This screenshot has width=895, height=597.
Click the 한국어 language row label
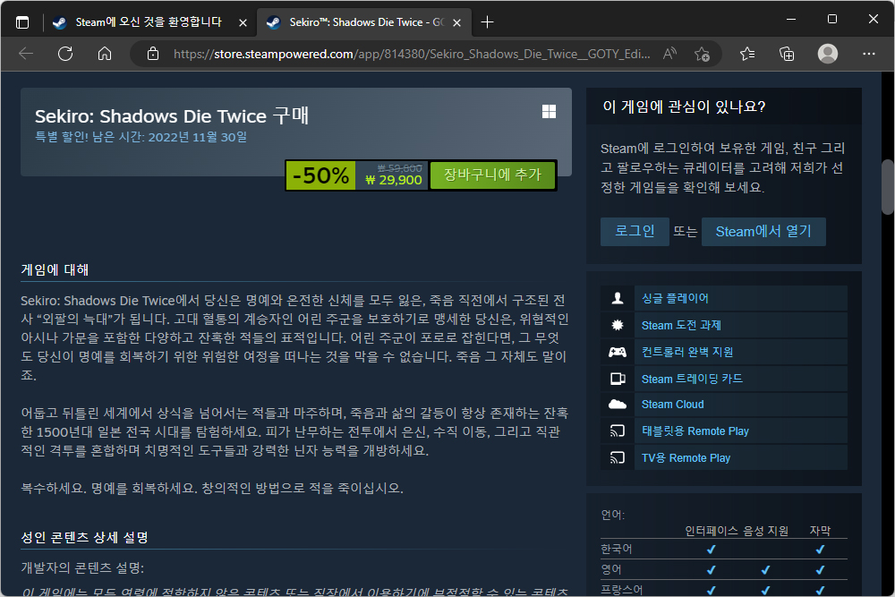(617, 549)
